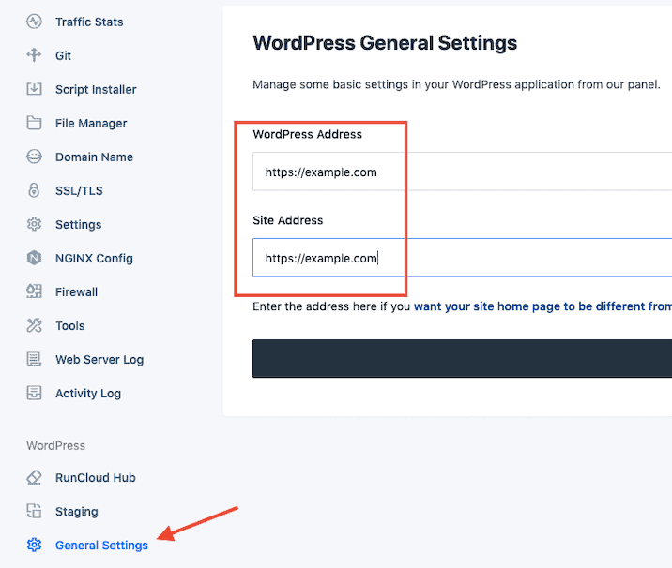672x568 pixels.
Task: Open Web Server Log page
Action: click(x=99, y=359)
